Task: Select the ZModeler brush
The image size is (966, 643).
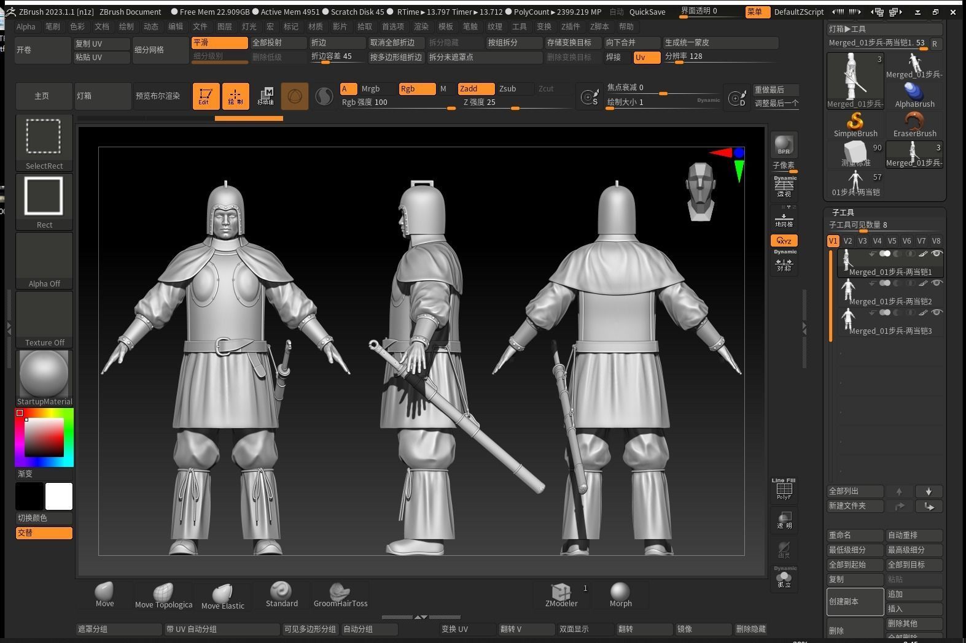Action: point(561,595)
